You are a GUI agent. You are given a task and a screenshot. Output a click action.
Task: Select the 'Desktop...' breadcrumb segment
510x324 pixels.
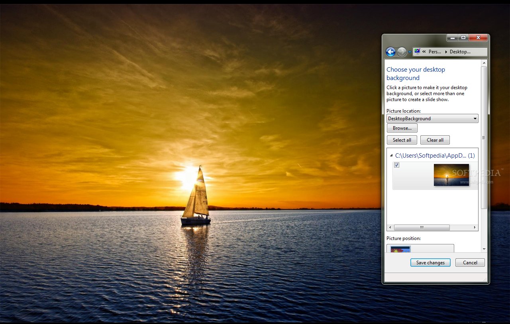tap(460, 52)
